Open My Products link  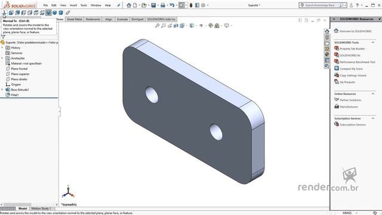(x=347, y=82)
